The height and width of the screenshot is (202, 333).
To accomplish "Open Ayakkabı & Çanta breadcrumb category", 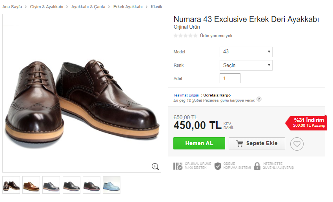I will (88, 7).
